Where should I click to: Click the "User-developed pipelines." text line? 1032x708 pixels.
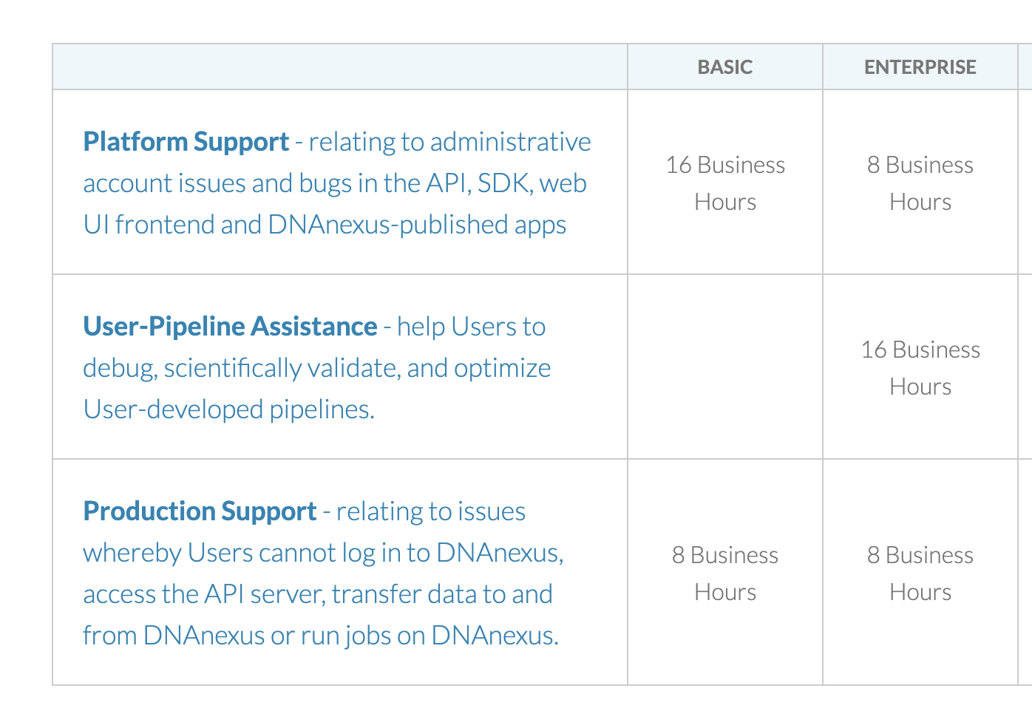coord(228,409)
